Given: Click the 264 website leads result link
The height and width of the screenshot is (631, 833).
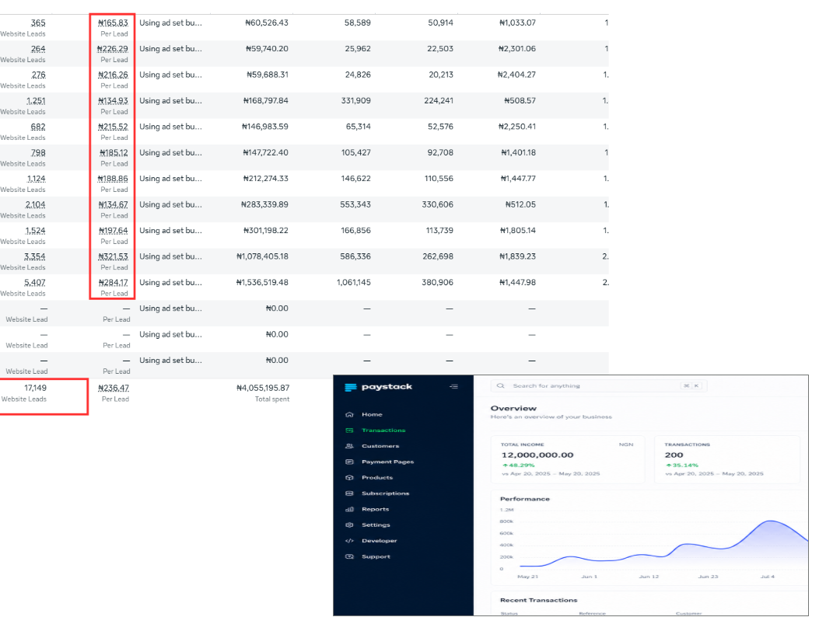Looking at the screenshot, I should pyautogui.click(x=38, y=49).
